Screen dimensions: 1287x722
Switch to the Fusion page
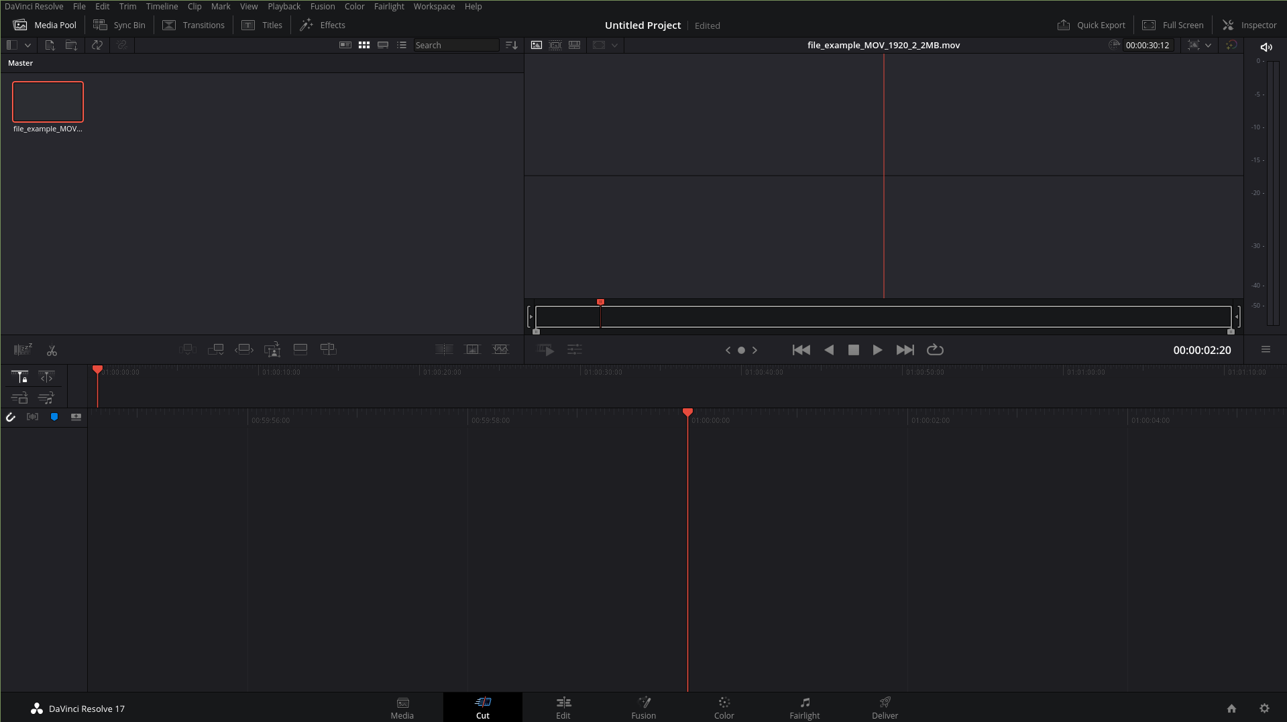644,707
